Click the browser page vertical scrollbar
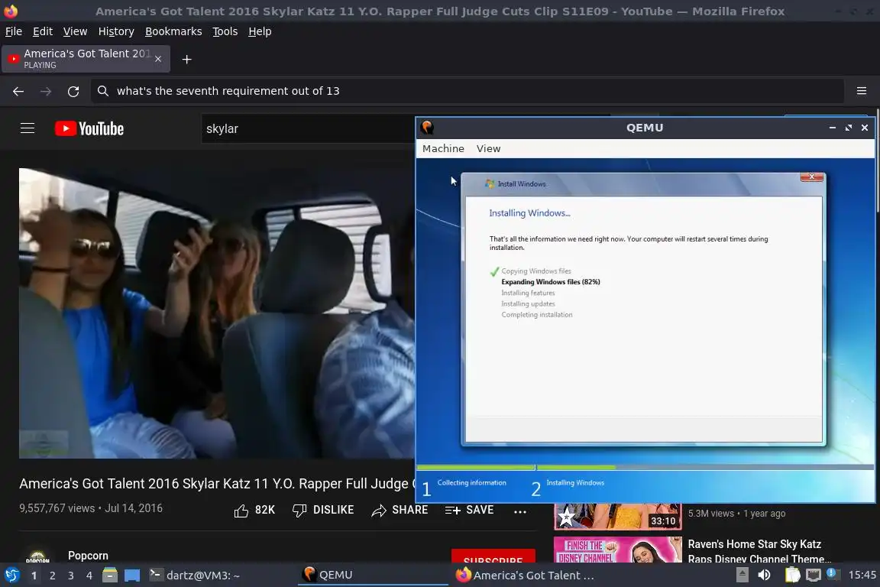 (x=877, y=160)
